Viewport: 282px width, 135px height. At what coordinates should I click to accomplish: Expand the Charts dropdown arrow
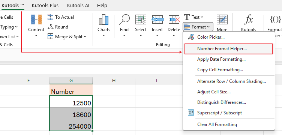click(104, 35)
